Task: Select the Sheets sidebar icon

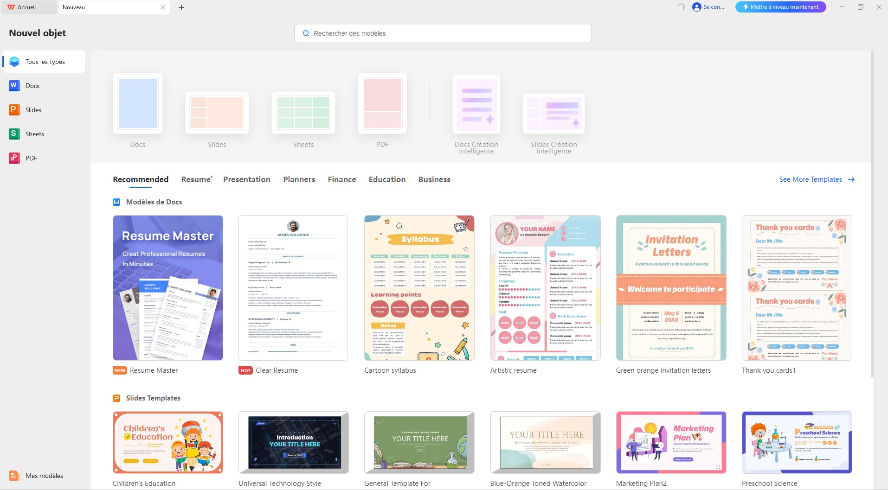Action: 14,134
